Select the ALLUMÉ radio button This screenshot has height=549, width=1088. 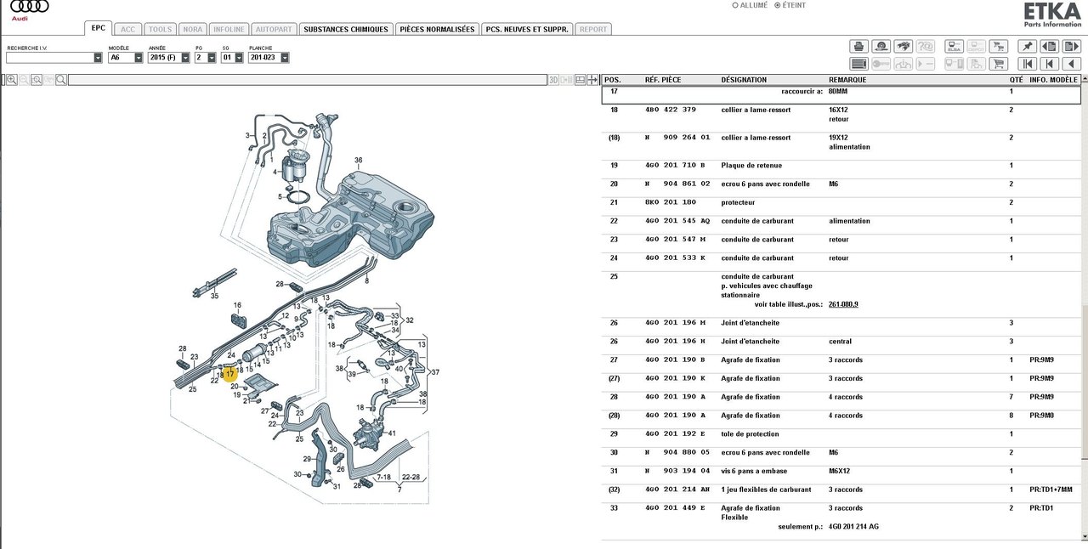click(736, 5)
